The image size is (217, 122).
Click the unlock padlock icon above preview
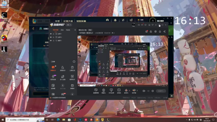[151, 31]
